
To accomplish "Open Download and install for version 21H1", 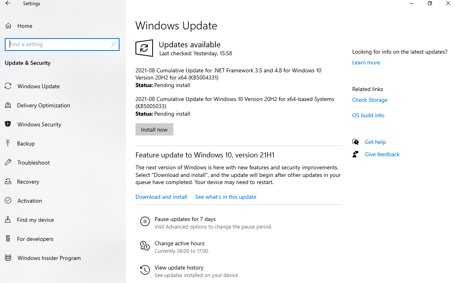I will [161, 197].
